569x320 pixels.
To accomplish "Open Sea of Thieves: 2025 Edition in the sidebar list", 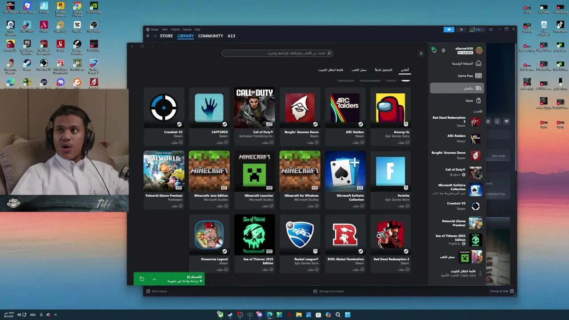I will (x=456, y=240).
